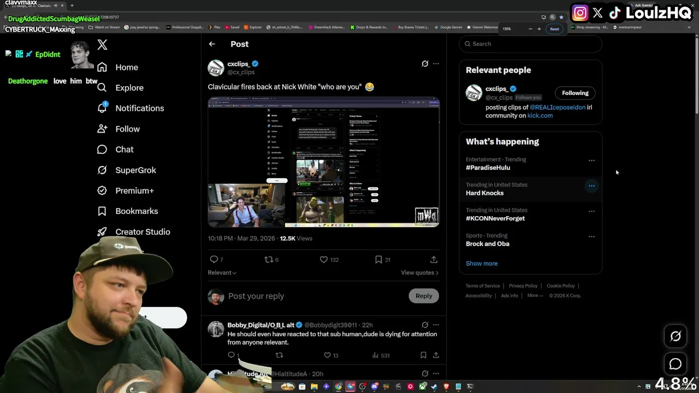Share the cxclips_ post
The image size is (699, 393).
(434, 259)
